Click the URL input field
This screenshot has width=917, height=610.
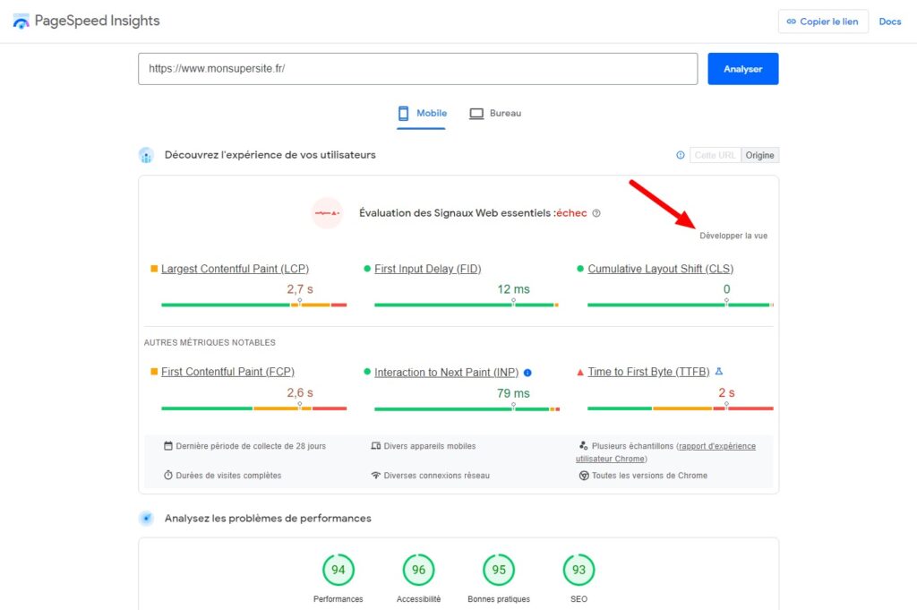[x=417, y=69]
